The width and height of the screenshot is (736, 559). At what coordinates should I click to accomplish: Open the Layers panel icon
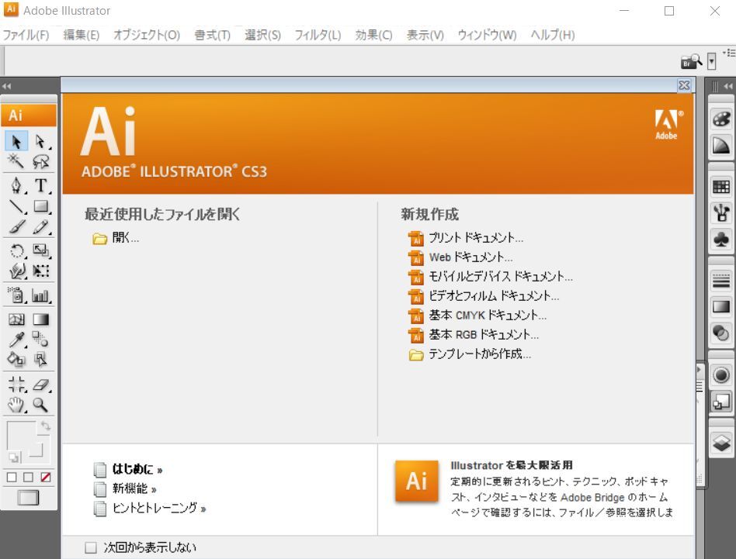721,443
